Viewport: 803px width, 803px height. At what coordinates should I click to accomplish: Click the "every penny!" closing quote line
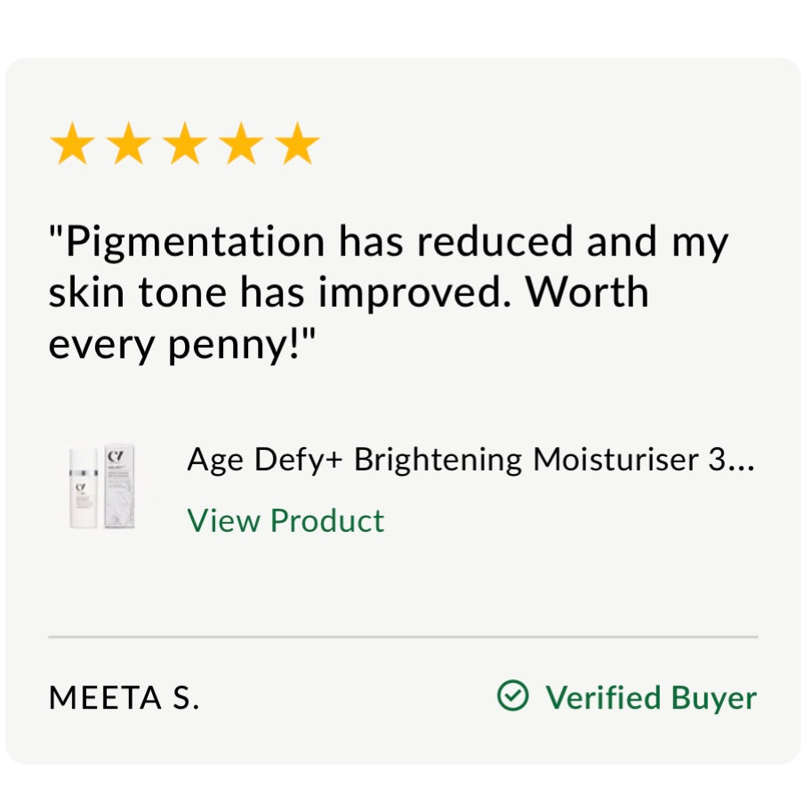(x=182, y=344)
